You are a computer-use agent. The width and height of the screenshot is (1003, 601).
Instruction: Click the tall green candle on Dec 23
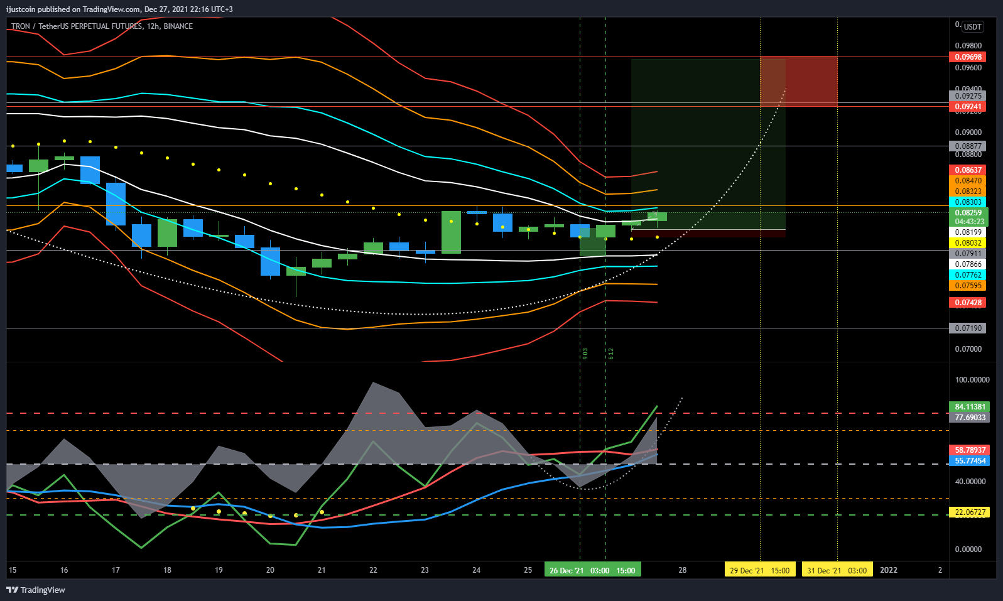(451, 232)
